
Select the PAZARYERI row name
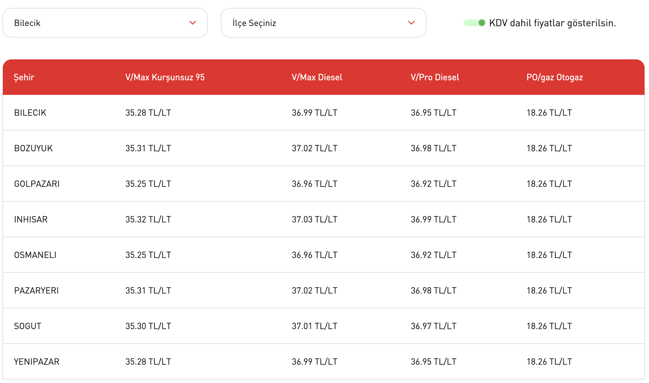[36, 291]
